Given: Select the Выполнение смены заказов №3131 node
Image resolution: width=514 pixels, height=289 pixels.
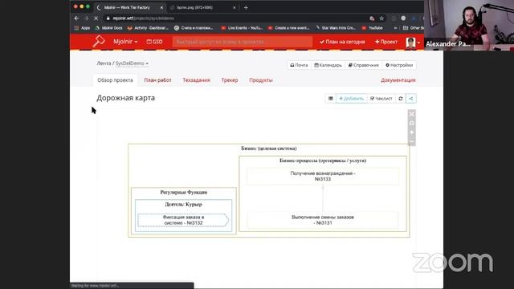Looking at the screenshot, I should click(323, 220).
